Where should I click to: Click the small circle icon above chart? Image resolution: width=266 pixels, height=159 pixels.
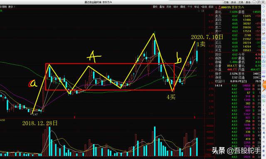(199, 11)
